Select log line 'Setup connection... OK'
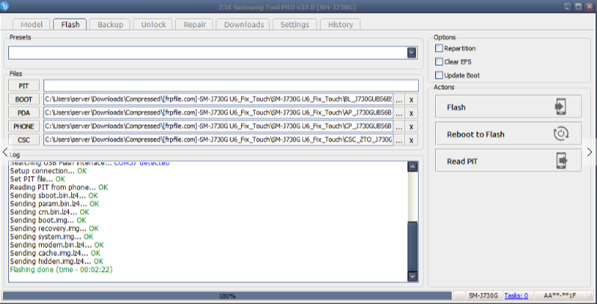The height and width of the screenshot is (304, 597). 49,171
